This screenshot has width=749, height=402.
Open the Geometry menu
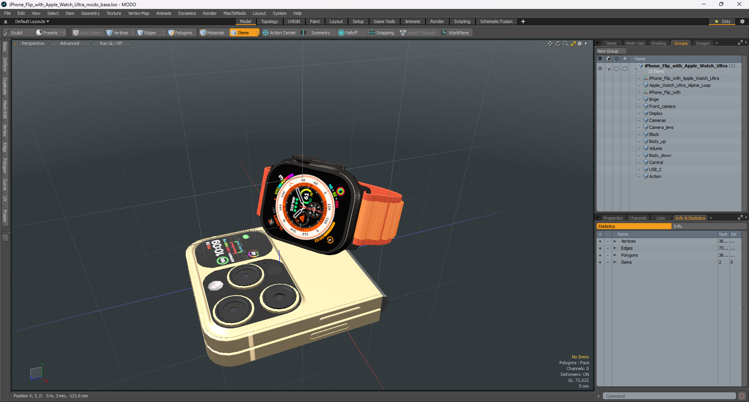coord(90,13)
